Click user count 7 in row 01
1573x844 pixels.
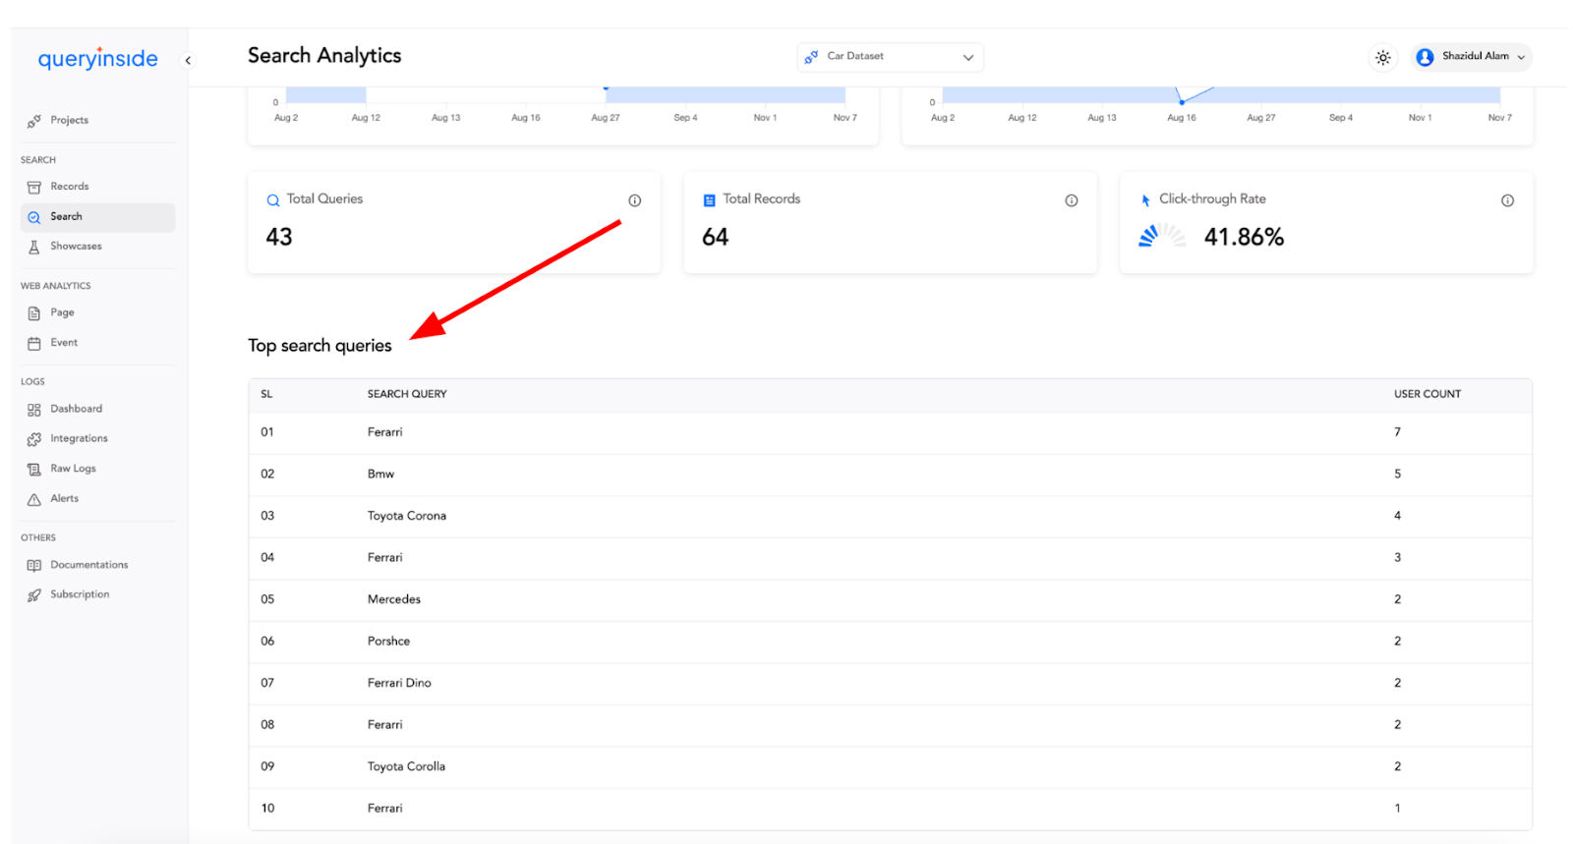1397,432
